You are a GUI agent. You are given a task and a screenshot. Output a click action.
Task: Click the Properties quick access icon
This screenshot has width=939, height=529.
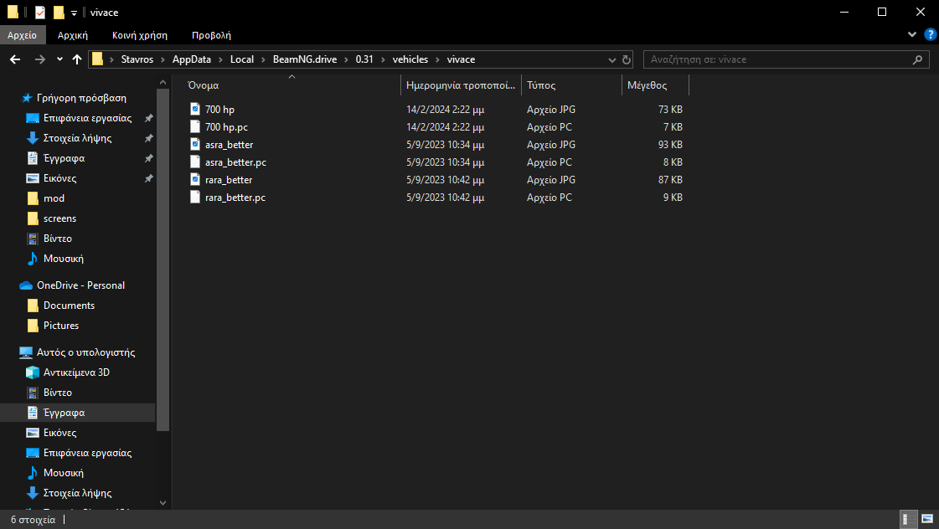coord(39,12)
